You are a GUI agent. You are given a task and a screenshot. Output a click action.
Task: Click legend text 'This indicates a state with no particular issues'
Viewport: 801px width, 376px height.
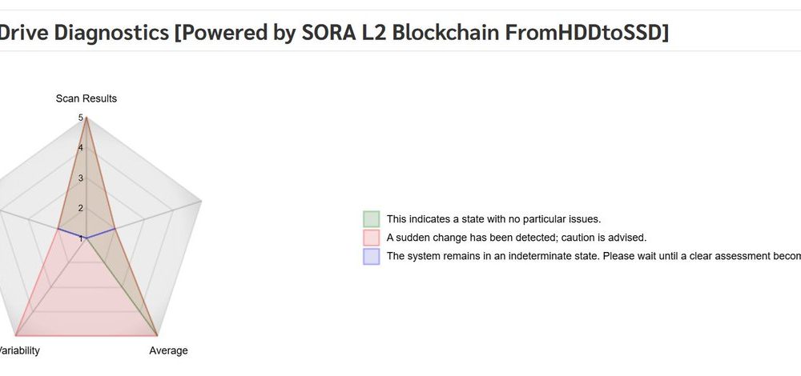tap(494, 219)
